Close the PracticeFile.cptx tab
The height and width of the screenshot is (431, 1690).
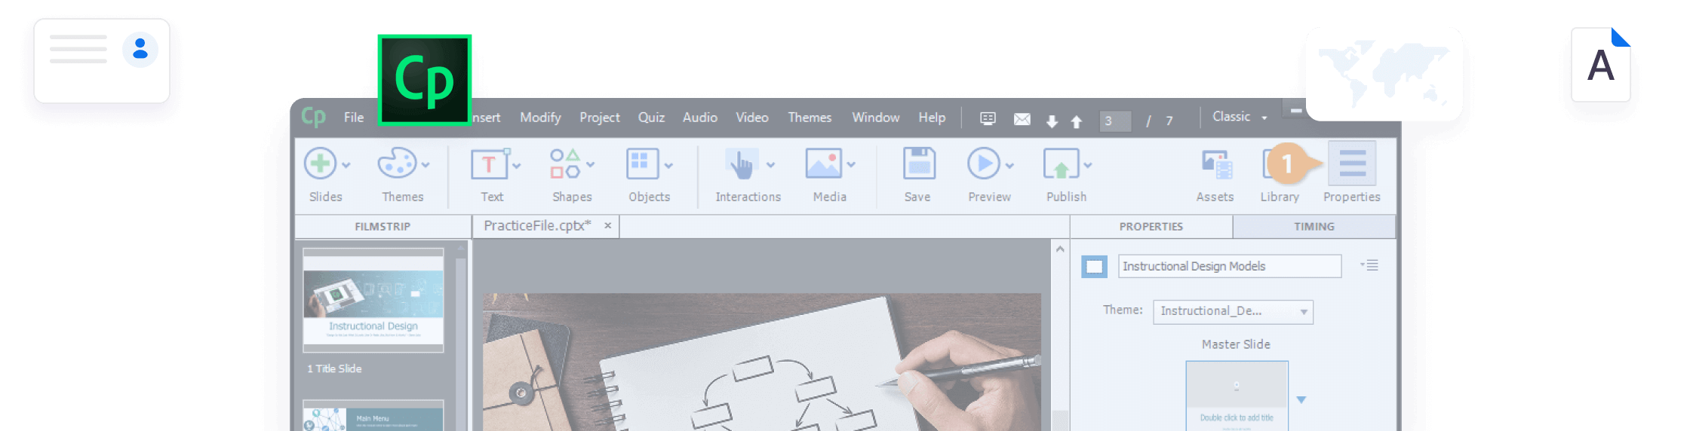point(608,226)
